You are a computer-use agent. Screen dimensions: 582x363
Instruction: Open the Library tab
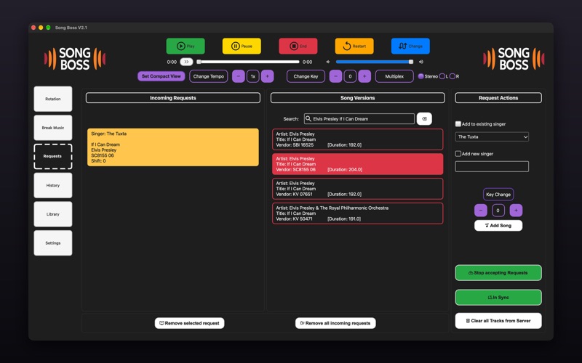[53, 214]
